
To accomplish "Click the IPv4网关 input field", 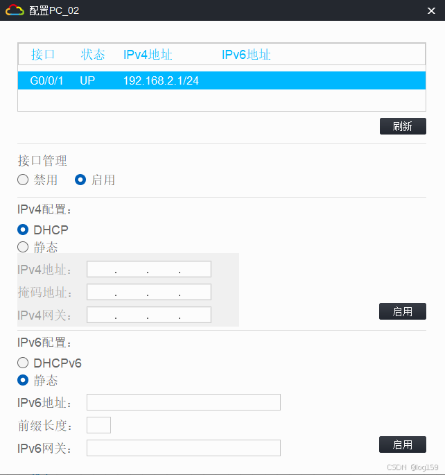I will click(x=149, y=315).
